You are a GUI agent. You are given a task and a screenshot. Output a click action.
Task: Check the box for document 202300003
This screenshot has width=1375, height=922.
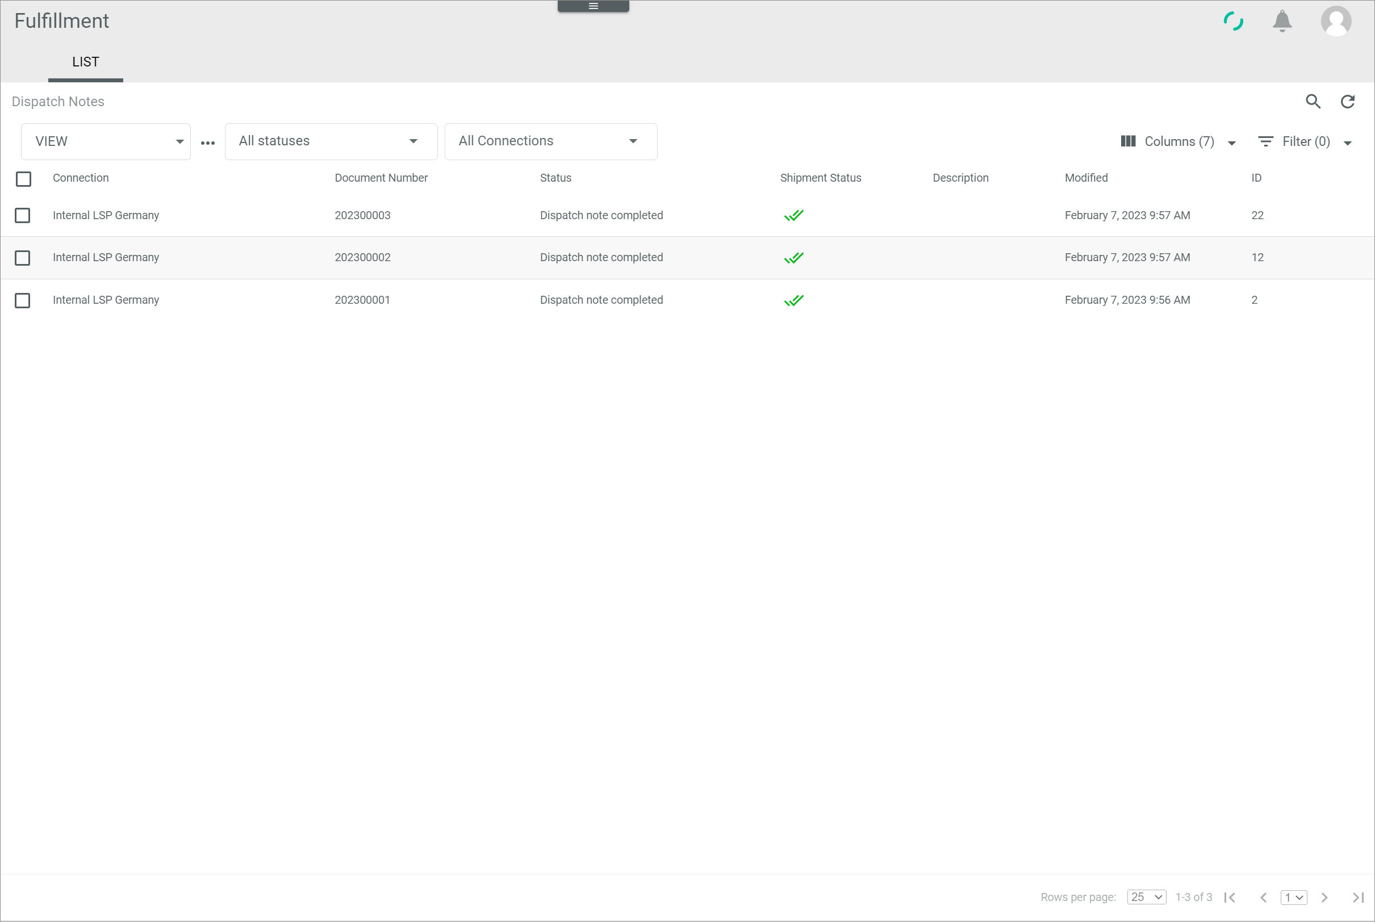22,215
